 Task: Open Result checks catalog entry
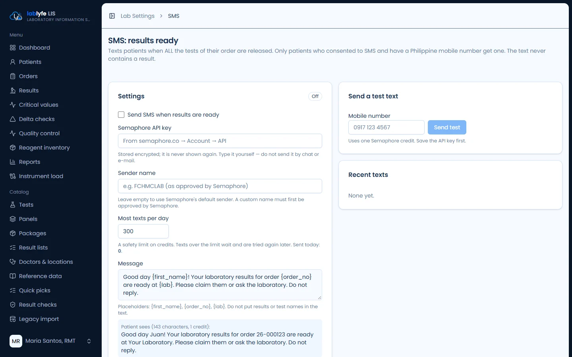point(51,305)
